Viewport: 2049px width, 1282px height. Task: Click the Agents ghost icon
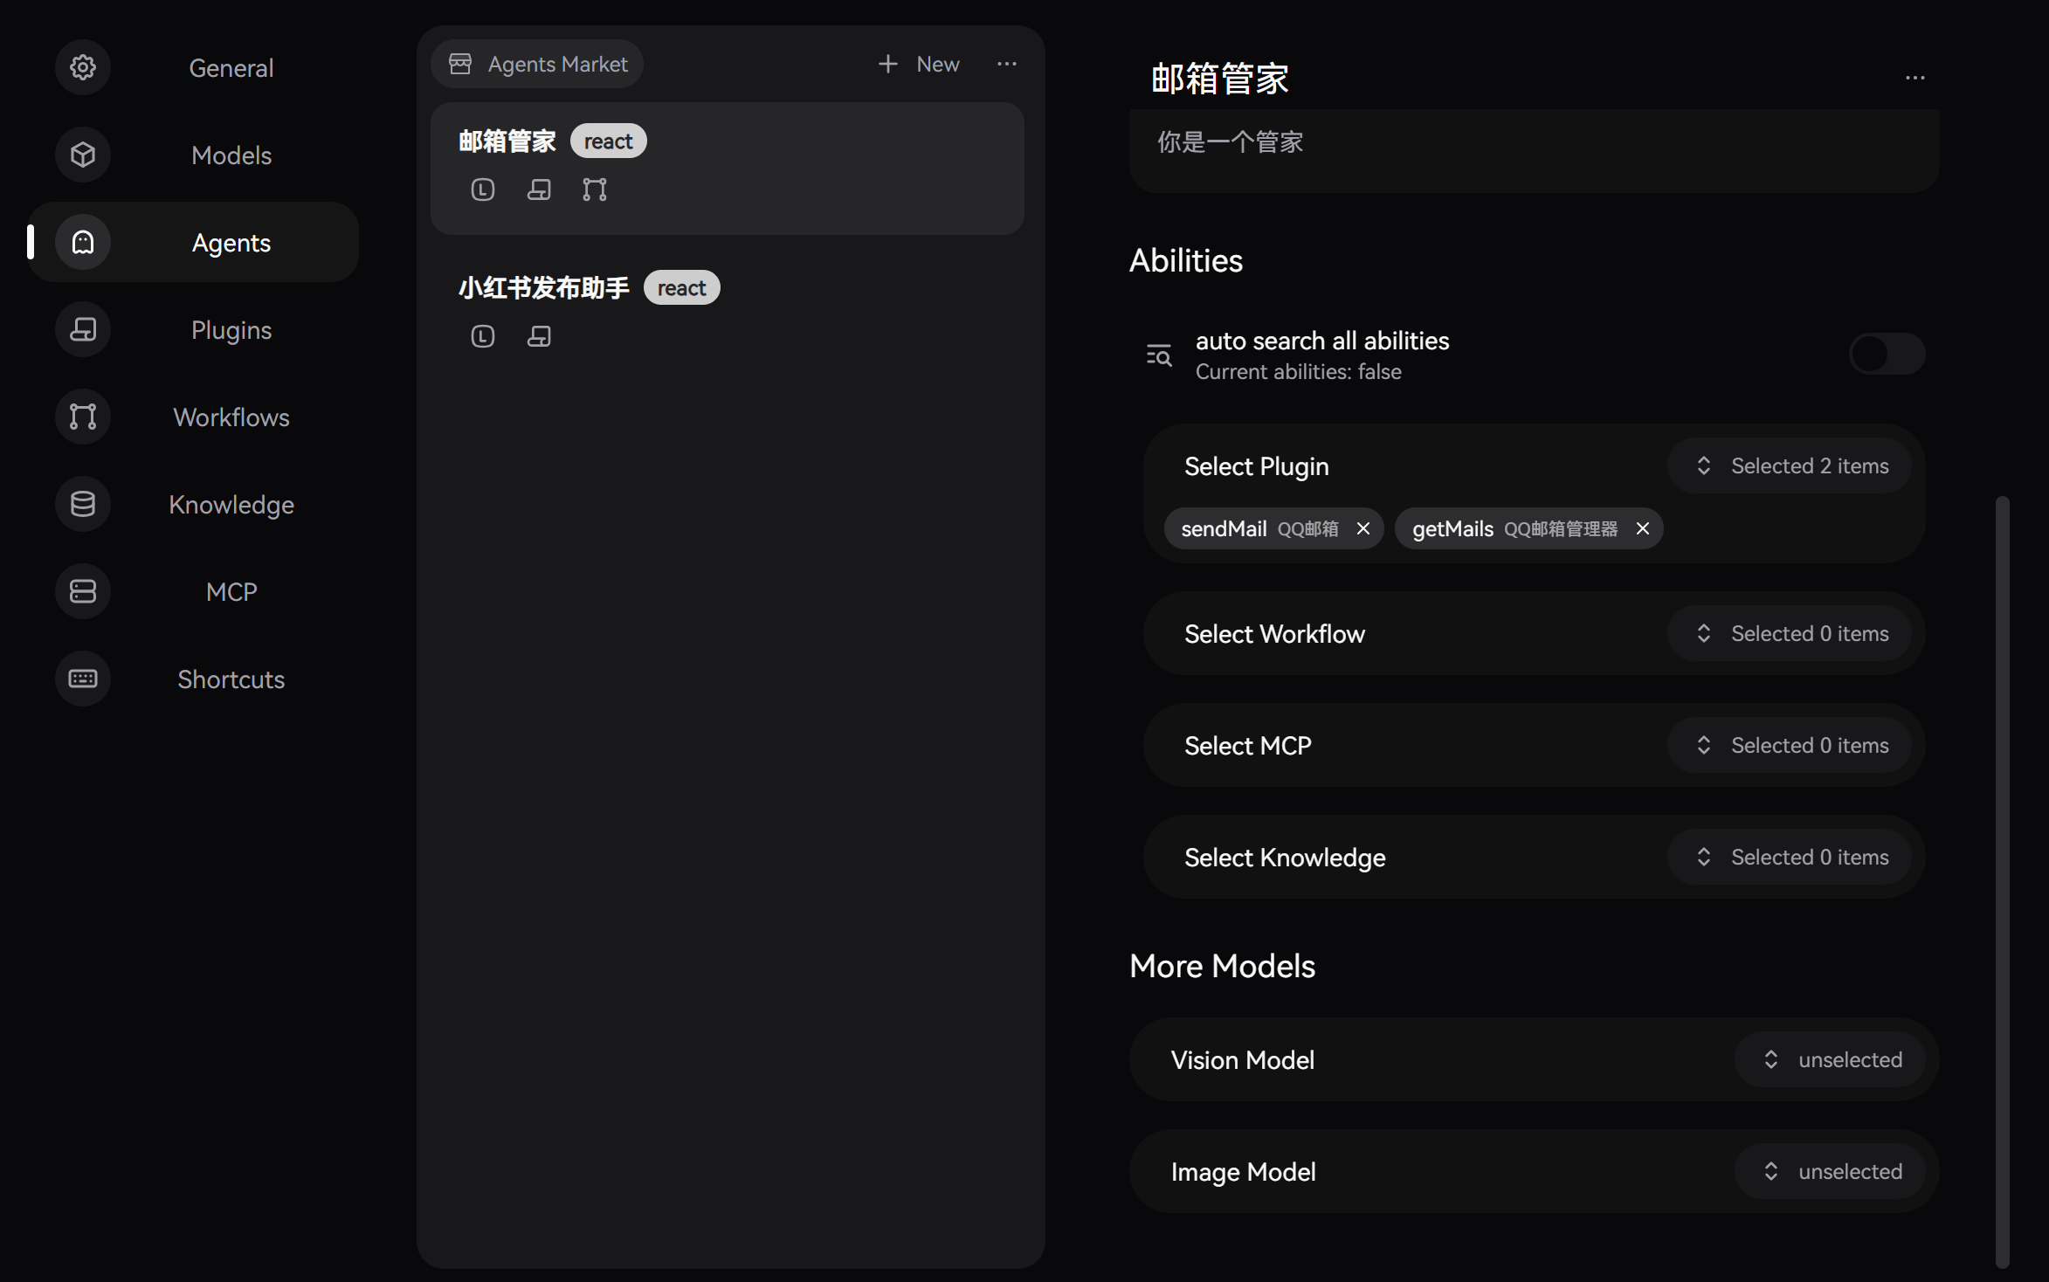[x=83, y=242]
